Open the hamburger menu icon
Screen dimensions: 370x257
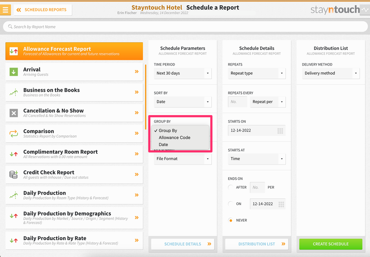(x=5, y=10)
